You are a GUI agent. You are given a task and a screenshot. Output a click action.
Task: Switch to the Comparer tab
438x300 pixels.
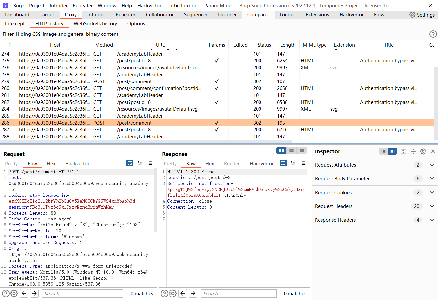tap(258, 15)
